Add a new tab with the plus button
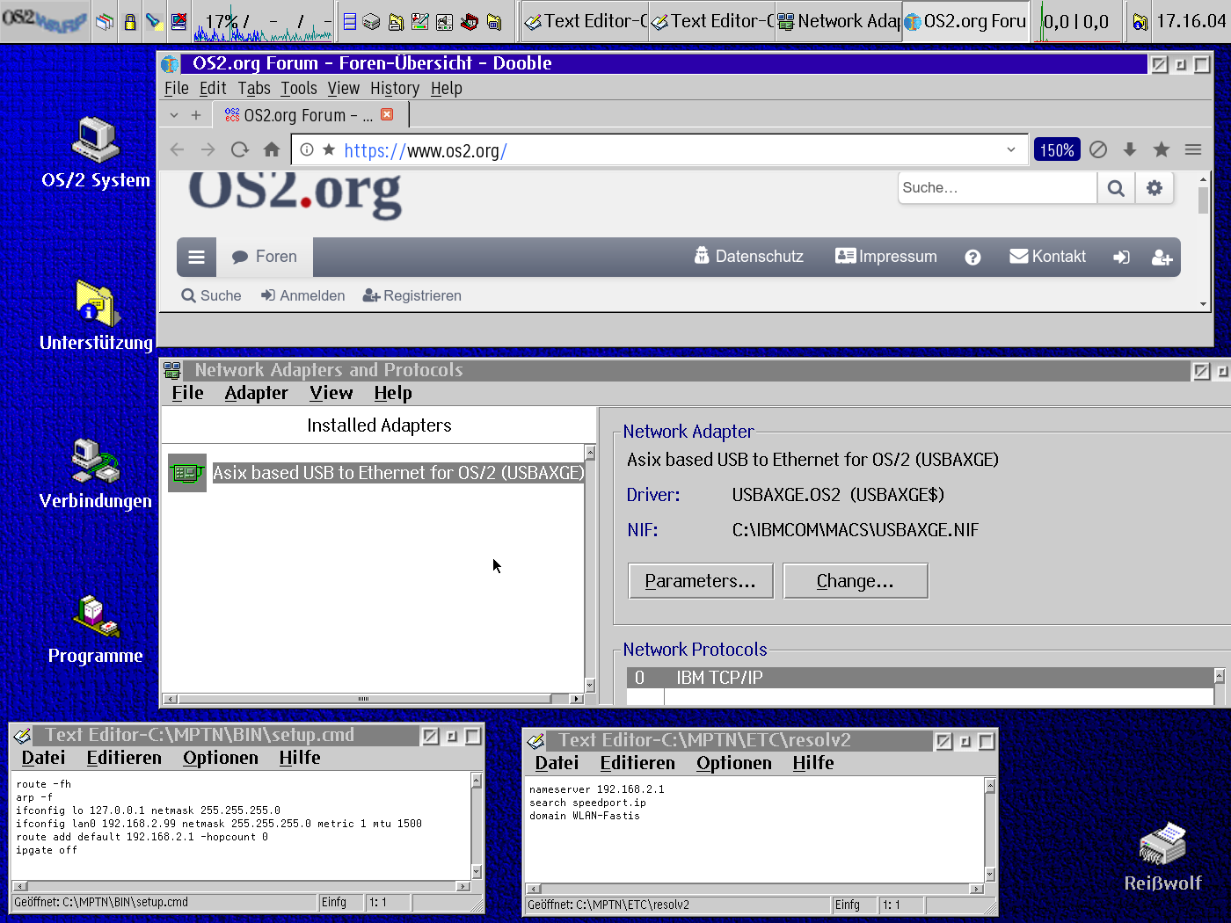 196,115
